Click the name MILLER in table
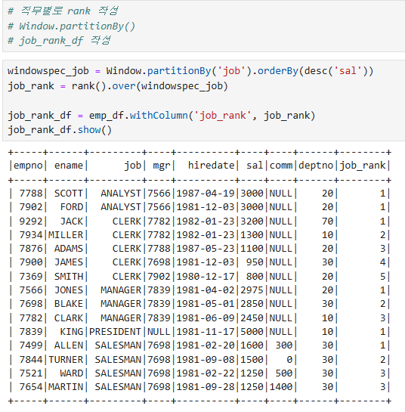Viewport: 405px width, 412px height. coord(66,235)
